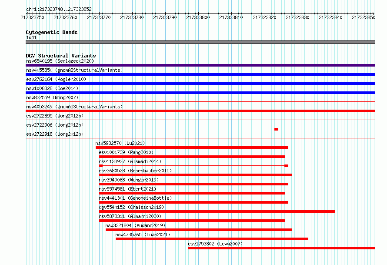Open esv1753802 (Levy2007) variant label
Image resolution: width=387 pixels, height=265 pixels.
[215, 244]
